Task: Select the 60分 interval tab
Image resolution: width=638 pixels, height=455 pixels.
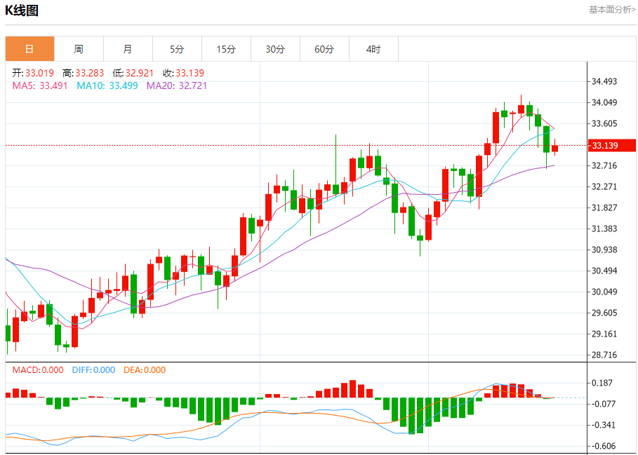Action: tap(324, 49)
